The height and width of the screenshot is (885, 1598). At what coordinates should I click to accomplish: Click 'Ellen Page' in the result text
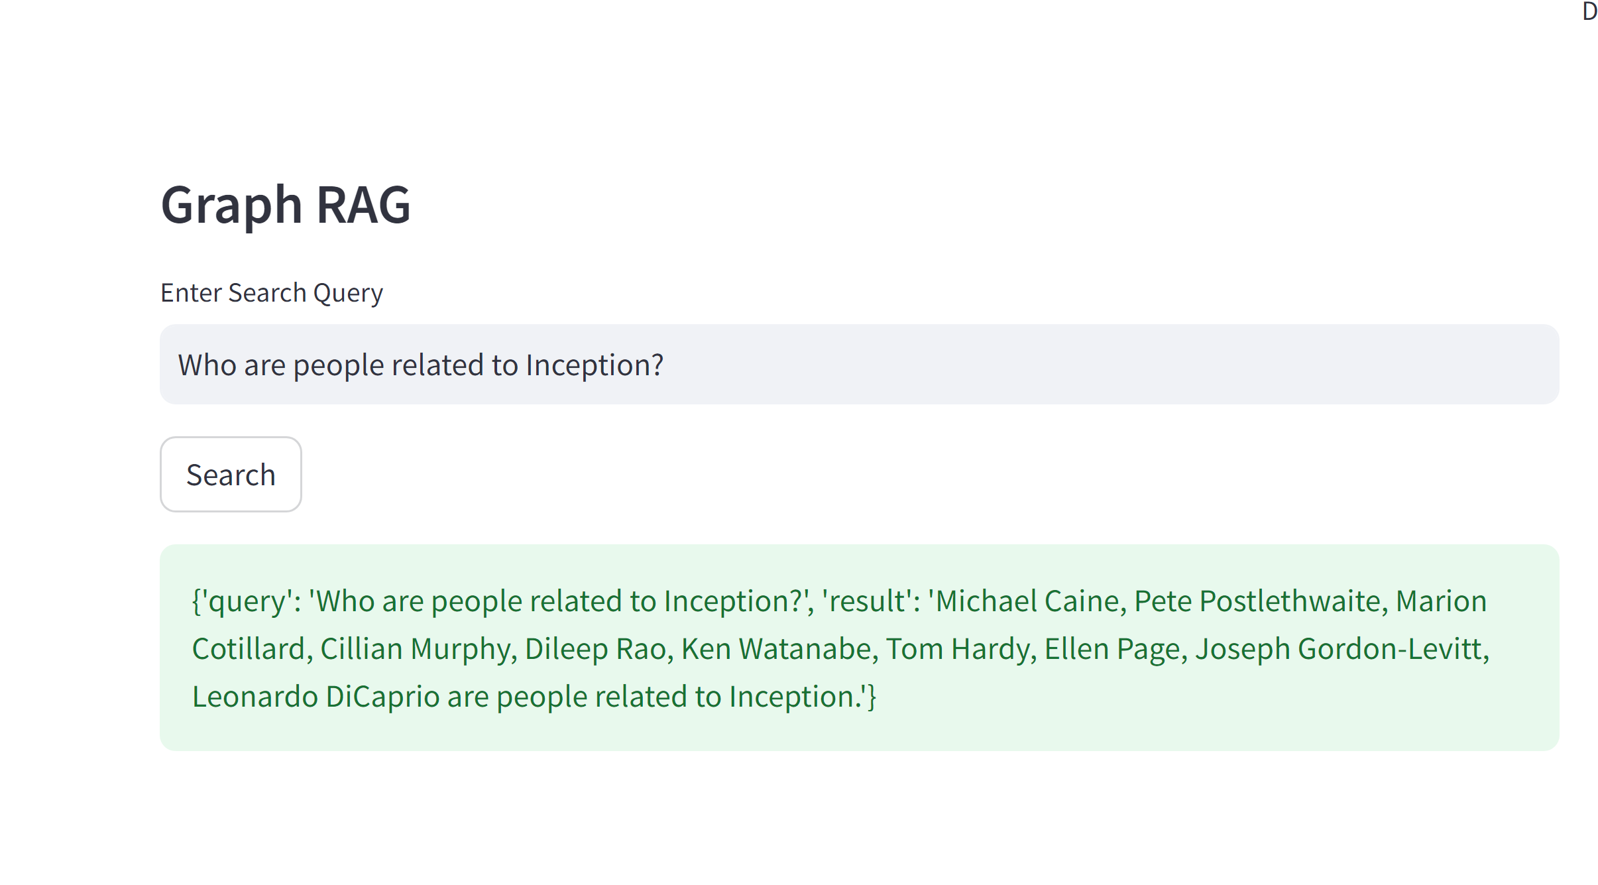(1113, 649)
